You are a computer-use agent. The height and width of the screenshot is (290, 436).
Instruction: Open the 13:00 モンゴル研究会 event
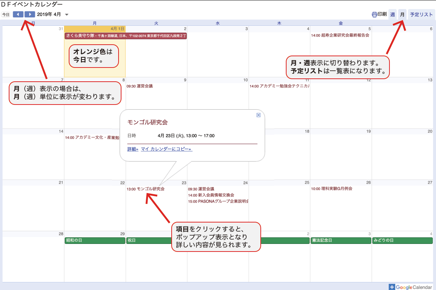145,189
